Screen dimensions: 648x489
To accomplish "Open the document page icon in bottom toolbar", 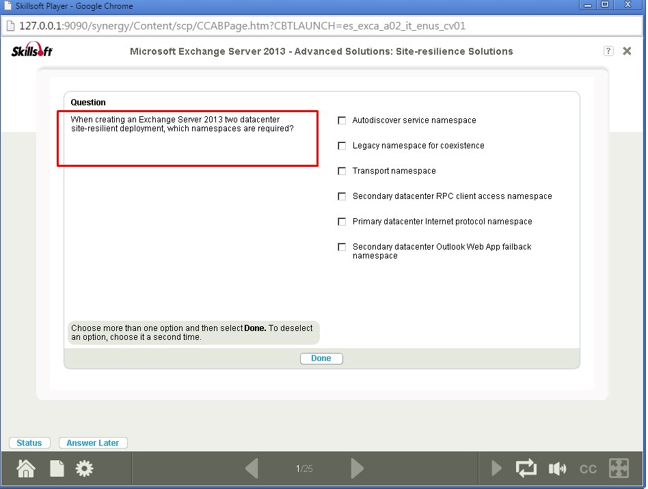I will tap(57, 468).
